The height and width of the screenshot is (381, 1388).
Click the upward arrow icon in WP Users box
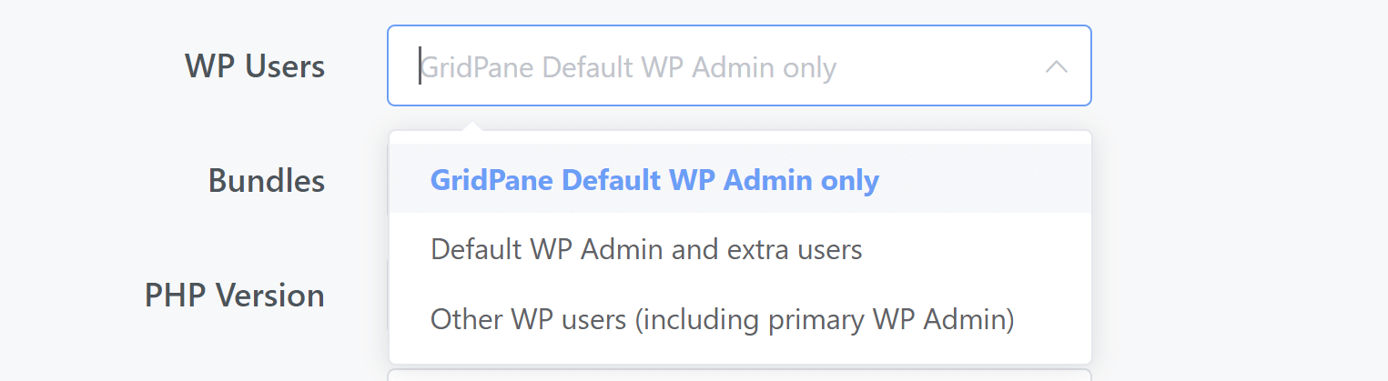click(x=1056, y=66)
